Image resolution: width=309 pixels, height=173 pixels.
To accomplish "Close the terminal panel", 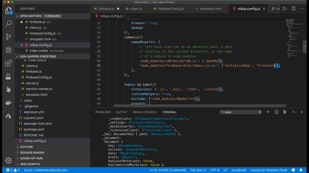I will [x=302, y=112].
